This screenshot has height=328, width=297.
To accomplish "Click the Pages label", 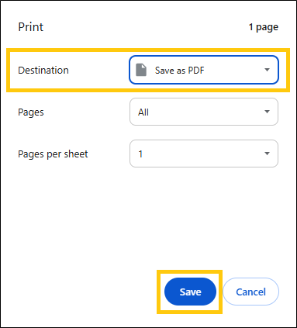I will click(x=31, y=112).
